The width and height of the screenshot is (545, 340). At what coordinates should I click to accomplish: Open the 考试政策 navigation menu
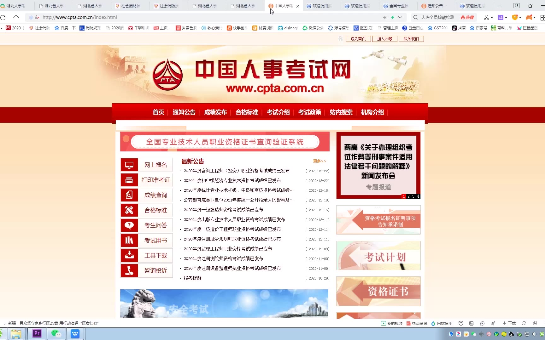310,112
